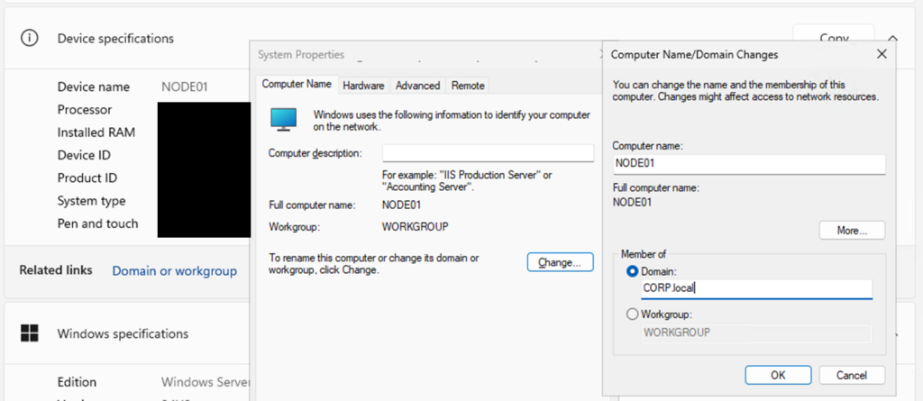923x401 pixels.
Task: Click the Computer name field containing NODE01
Action: coord(748,164)
